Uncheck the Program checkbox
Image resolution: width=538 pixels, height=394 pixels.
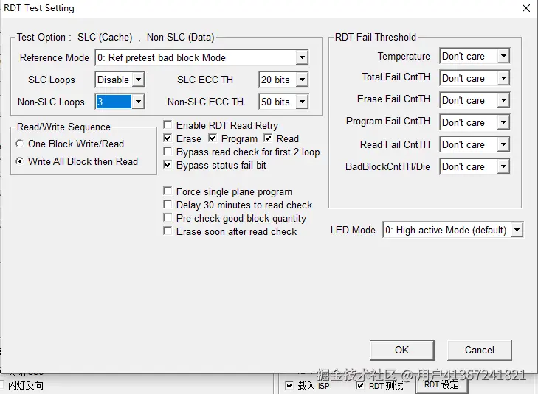213,138
